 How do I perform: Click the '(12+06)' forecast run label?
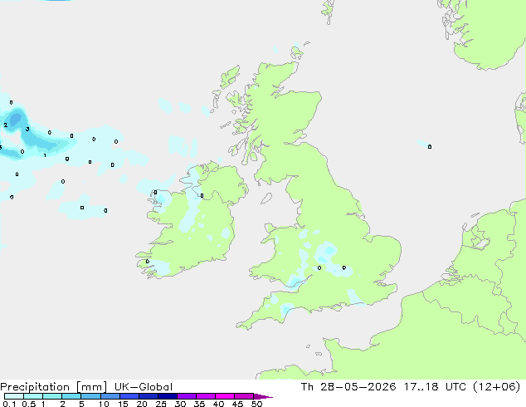496,387
